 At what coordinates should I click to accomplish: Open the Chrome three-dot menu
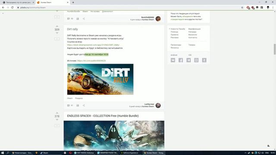273,8
